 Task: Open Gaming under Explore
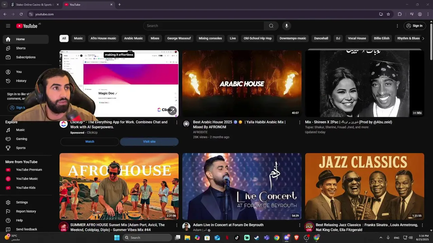coord(26,139)
